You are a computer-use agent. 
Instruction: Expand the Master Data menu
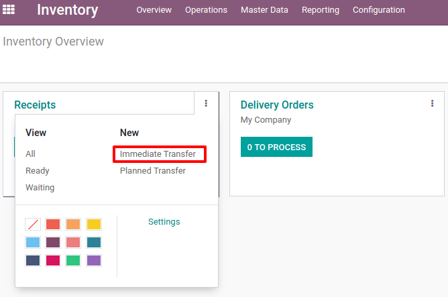[x=264, y=10]
